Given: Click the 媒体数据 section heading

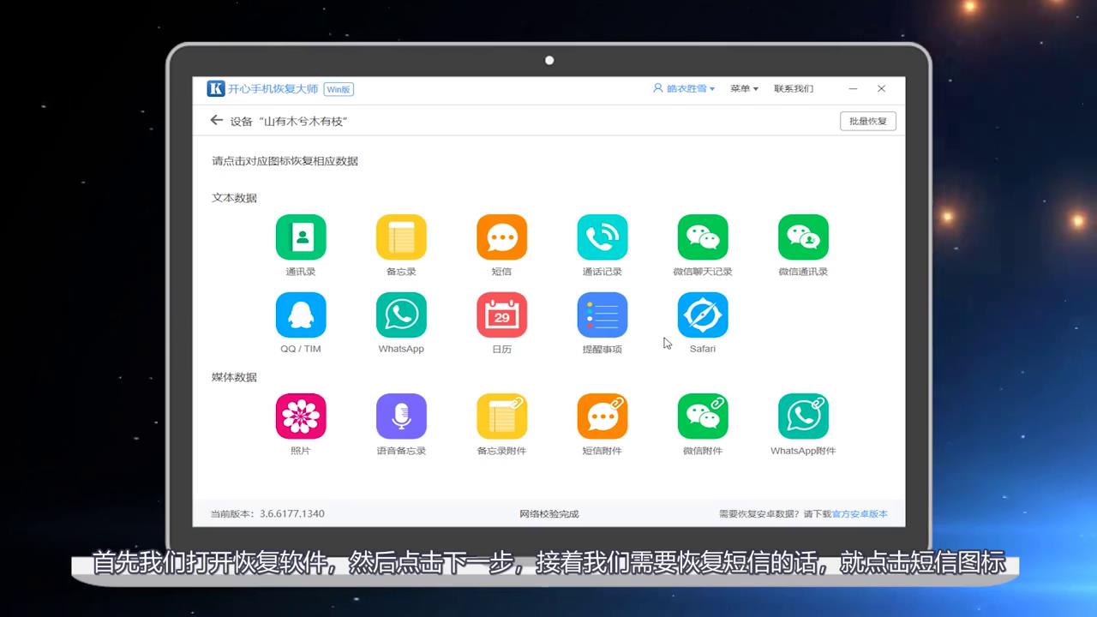Looking at the screenshot, I should click(234, 377).
